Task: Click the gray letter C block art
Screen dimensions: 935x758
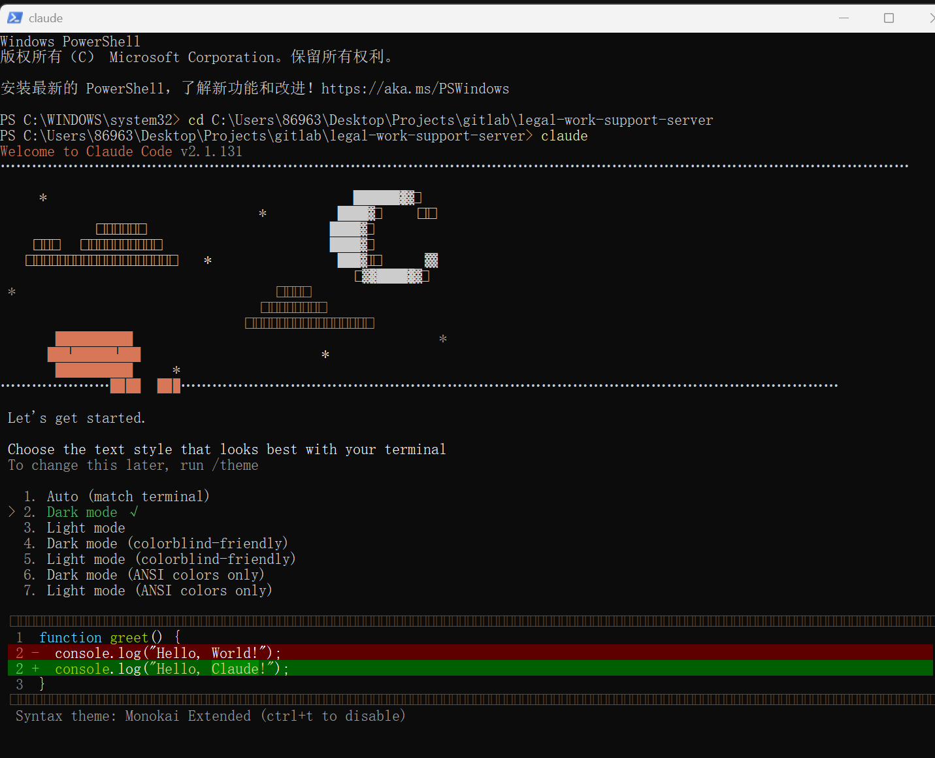Action: 384,237
